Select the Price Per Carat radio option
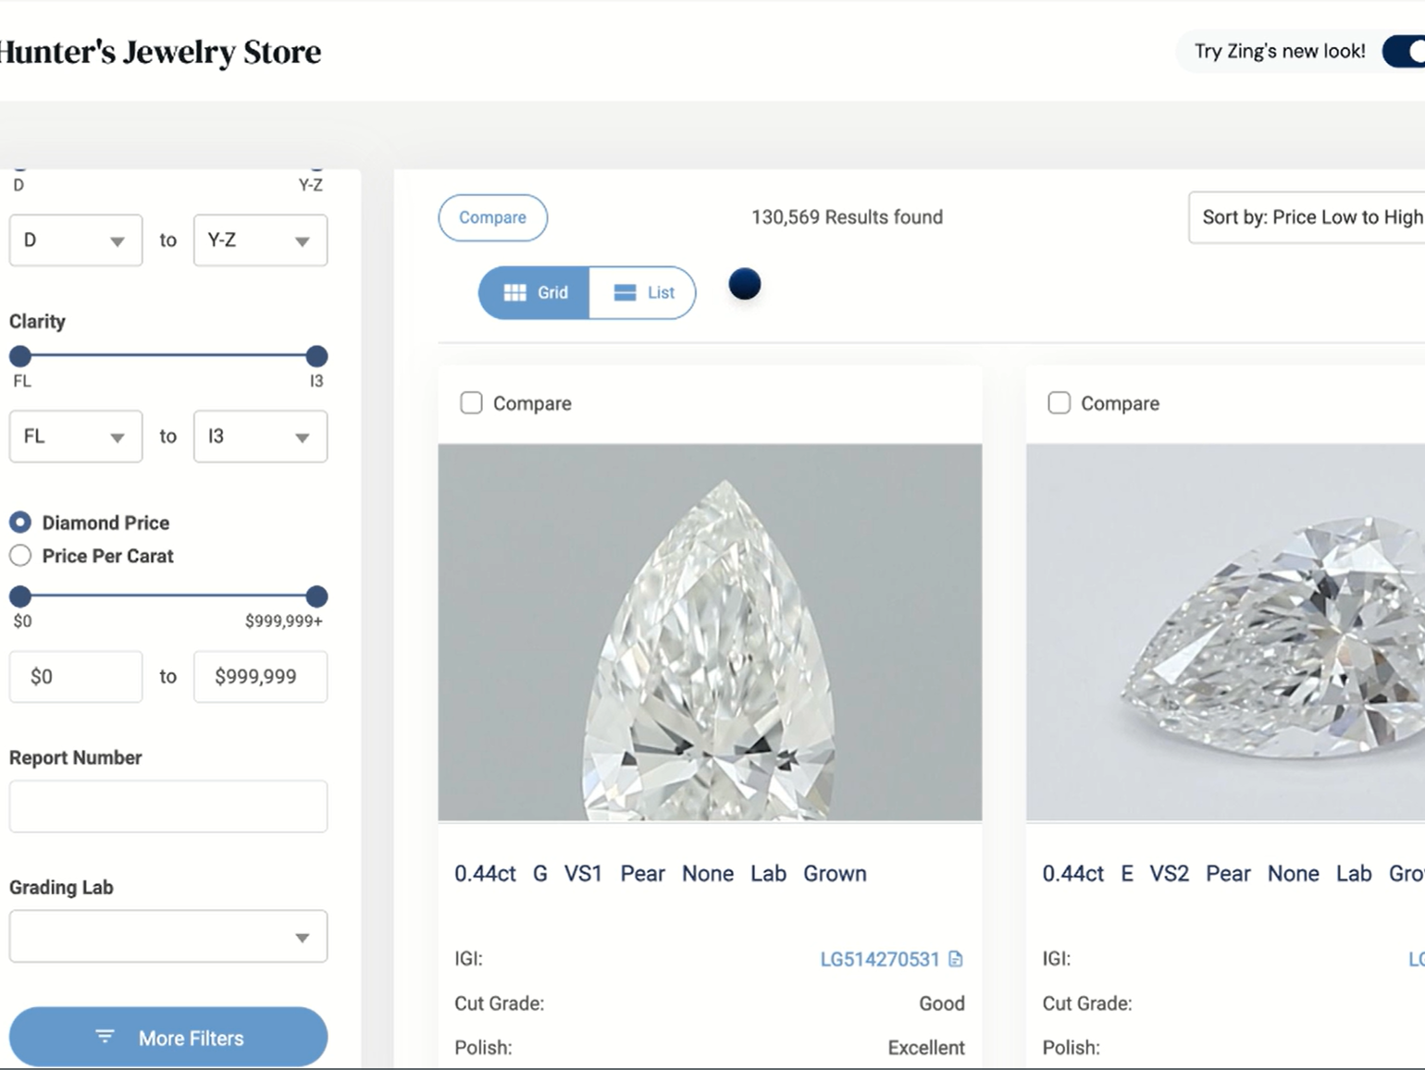This screenshot has height=1070, width=1425. click(20, 556)
